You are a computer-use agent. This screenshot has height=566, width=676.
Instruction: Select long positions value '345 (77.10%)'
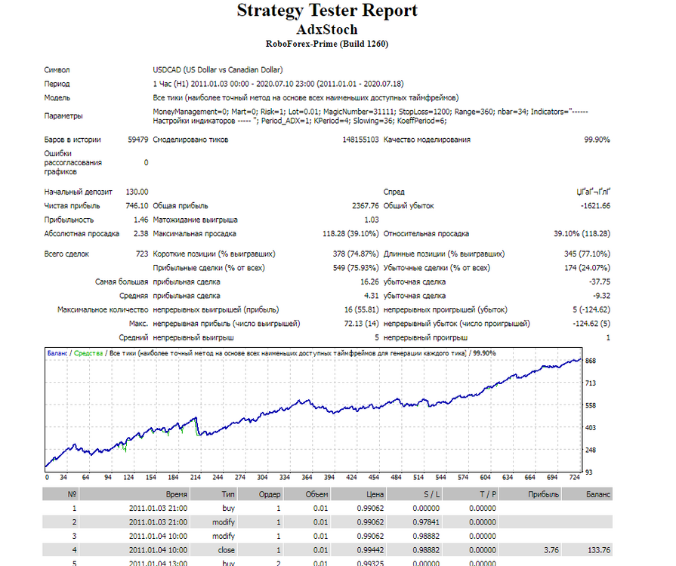pyautogui.click(x=587, y=254)
